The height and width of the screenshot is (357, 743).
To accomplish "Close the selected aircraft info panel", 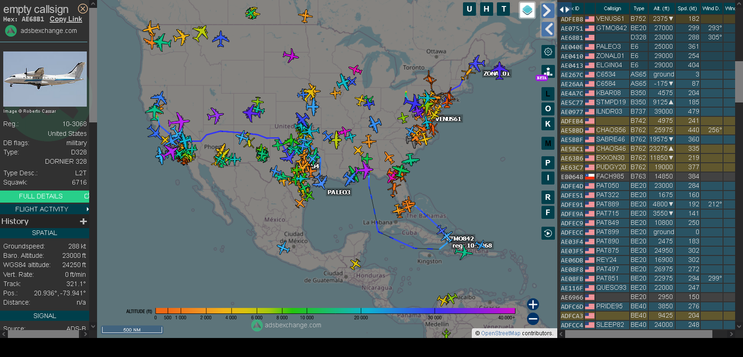I will (83, 8).
